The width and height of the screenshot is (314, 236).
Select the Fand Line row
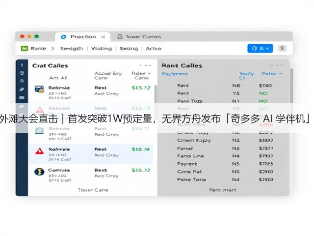pyautogui.click(x=224, y=156)
